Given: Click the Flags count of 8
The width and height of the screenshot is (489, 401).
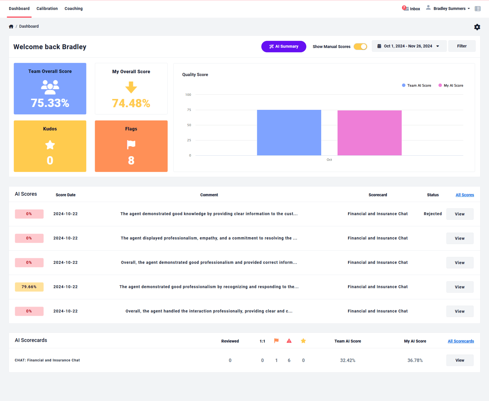Looking at the screenshot, I should (131, 160).
